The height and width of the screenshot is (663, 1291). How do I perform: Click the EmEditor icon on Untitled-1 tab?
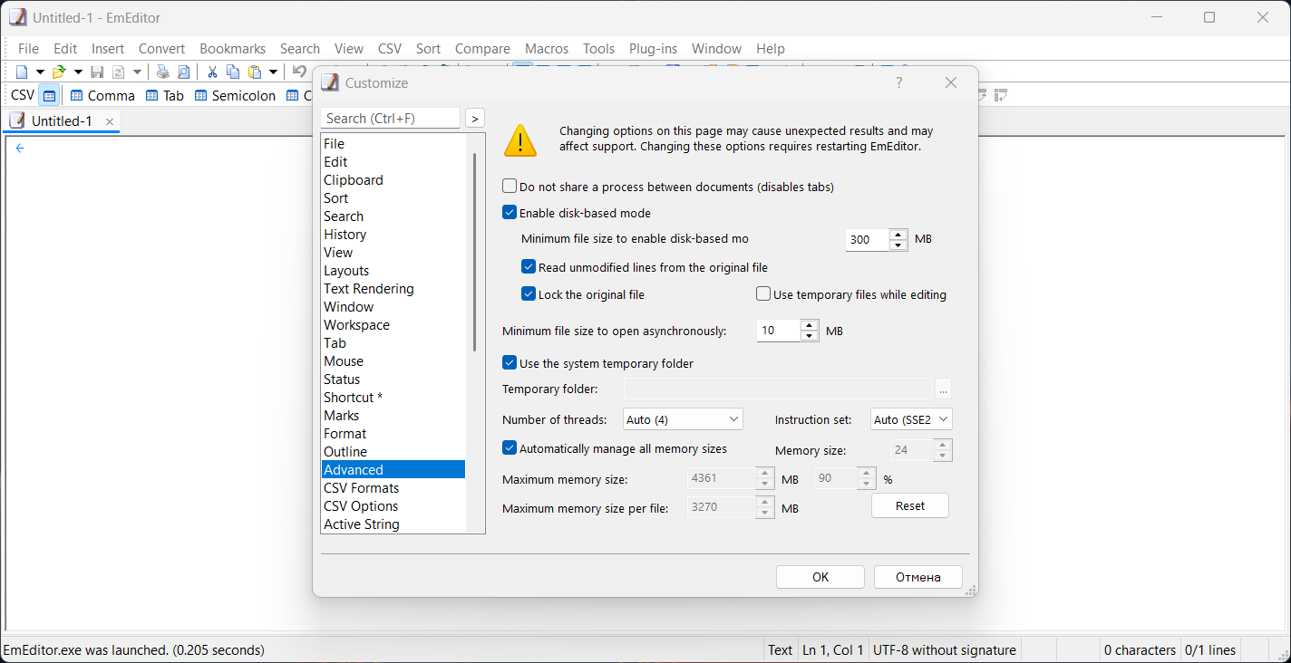(17, 120)
